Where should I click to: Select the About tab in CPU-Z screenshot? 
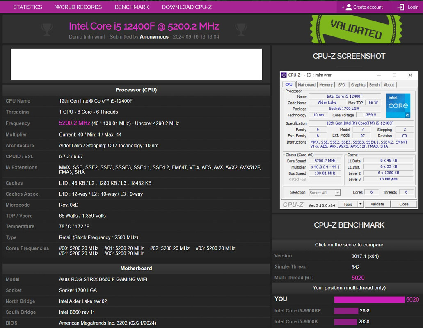pos(389,84)
